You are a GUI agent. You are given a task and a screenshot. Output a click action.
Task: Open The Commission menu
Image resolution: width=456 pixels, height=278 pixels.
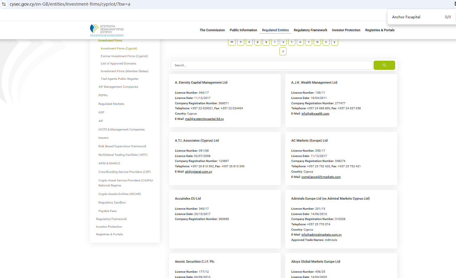(x=212, y=30)
